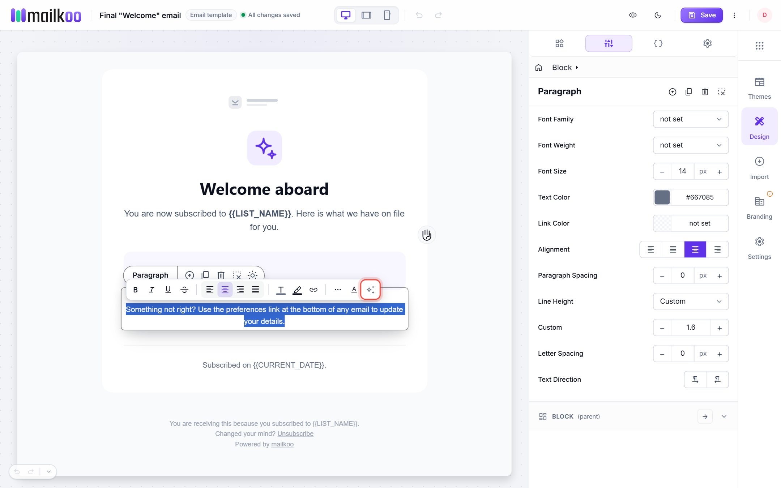
Task: Open highlight color tool in text toolbar
Action: click(x=297, y=290)
